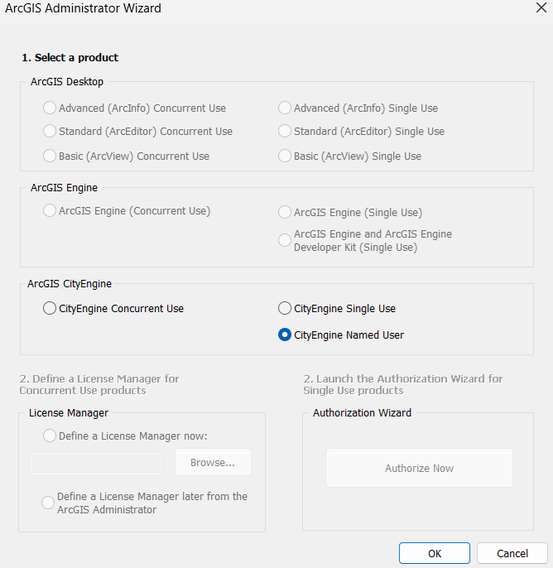Select ArcGIS Engine (Concurrent Use) radio button
Viewport: 553px width, 568px height.
[x=50, y=211]
